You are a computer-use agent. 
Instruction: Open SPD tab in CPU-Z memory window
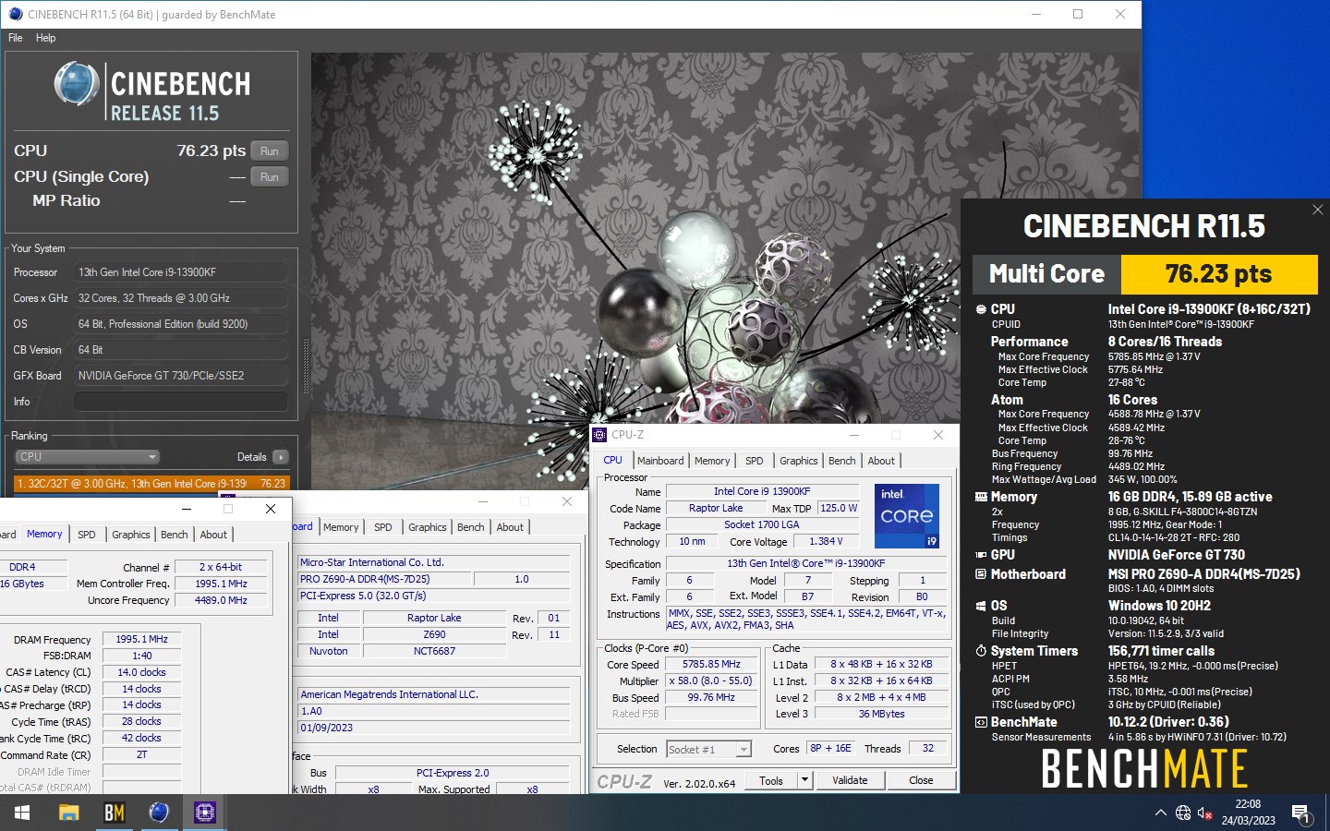click(87, 535)
